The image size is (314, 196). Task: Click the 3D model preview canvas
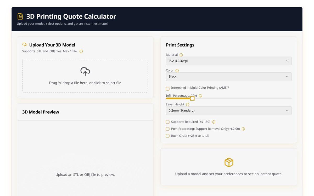85,158
